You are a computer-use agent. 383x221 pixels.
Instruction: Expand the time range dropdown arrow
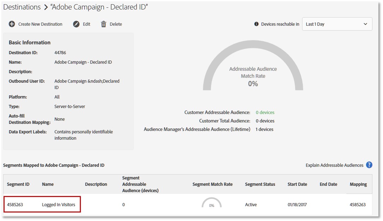(365, 24)
